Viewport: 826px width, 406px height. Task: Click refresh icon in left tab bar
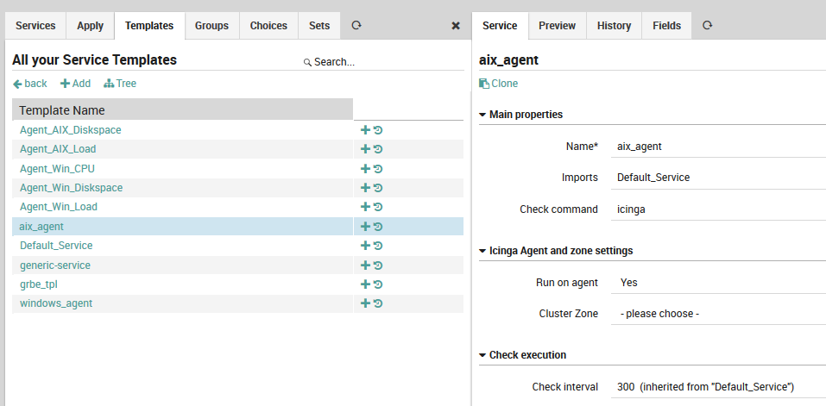(x=356, y=26)
